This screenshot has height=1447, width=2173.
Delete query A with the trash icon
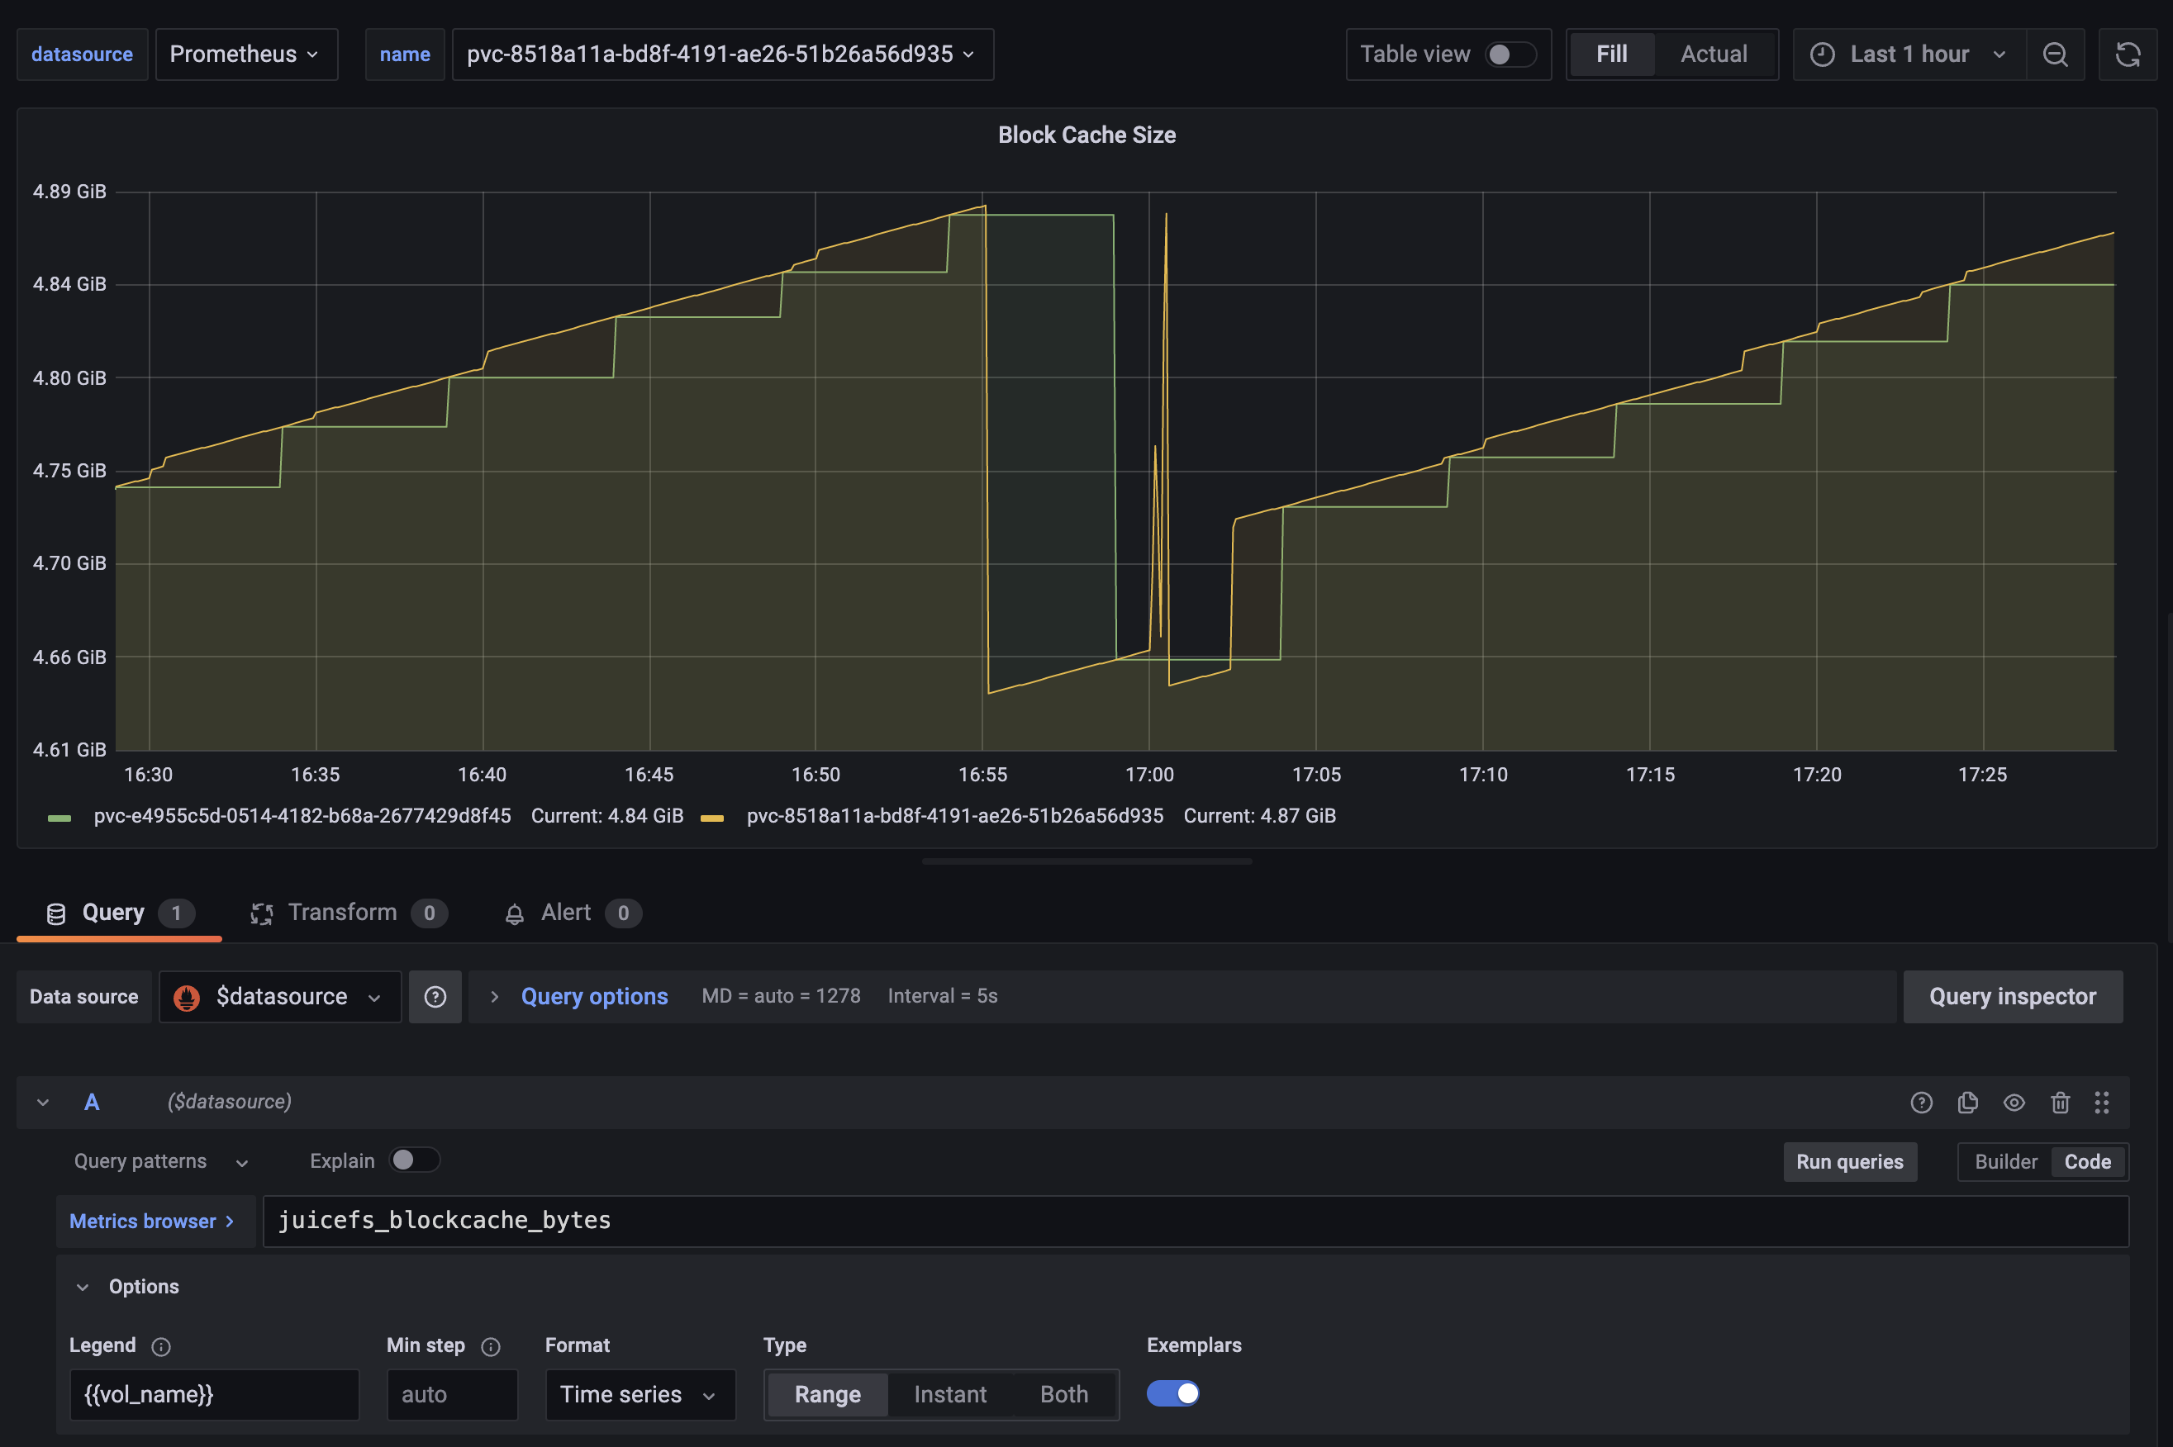tap(2060, 1102)
